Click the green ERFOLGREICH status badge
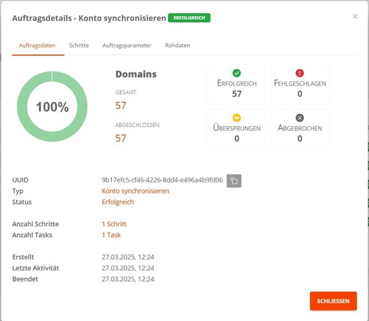Screen dimensions: 369x321 point(189,18)
